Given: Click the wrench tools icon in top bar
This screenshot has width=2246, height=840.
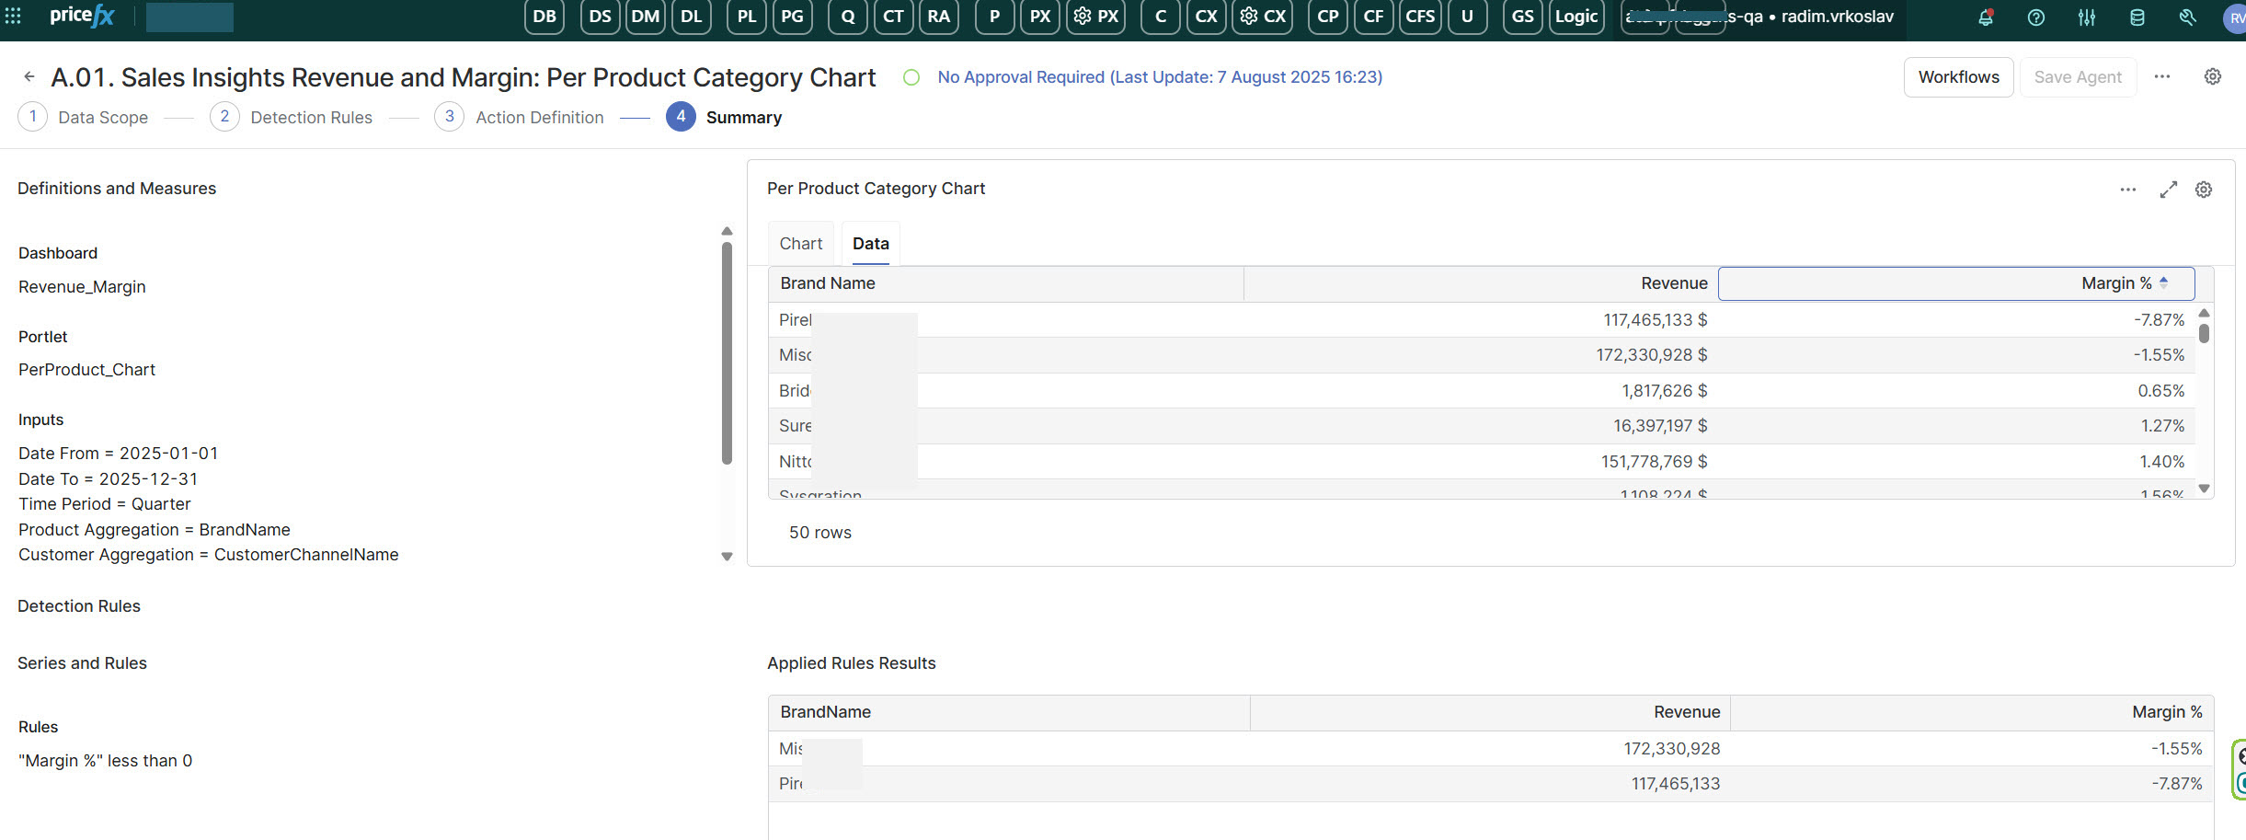Looking at the screenshot, I should coord(2188,17).
